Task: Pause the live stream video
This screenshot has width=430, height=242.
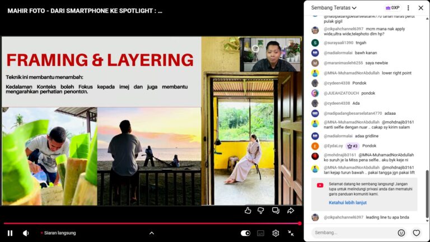Action: (10, 233)
